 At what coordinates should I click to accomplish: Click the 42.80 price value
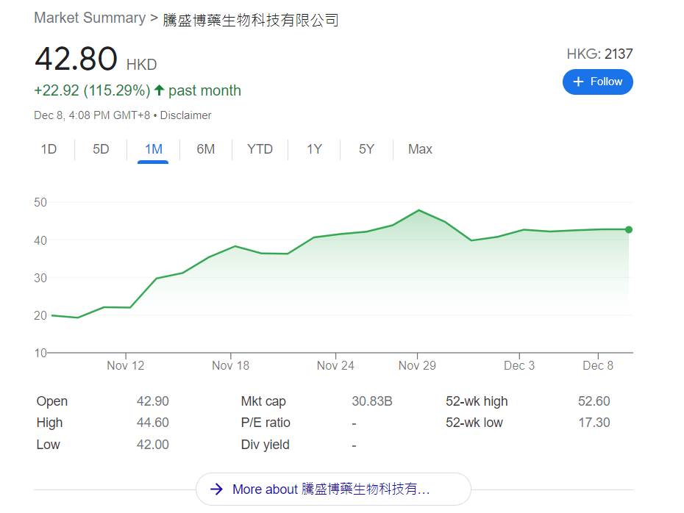click(x=76, y=59)
